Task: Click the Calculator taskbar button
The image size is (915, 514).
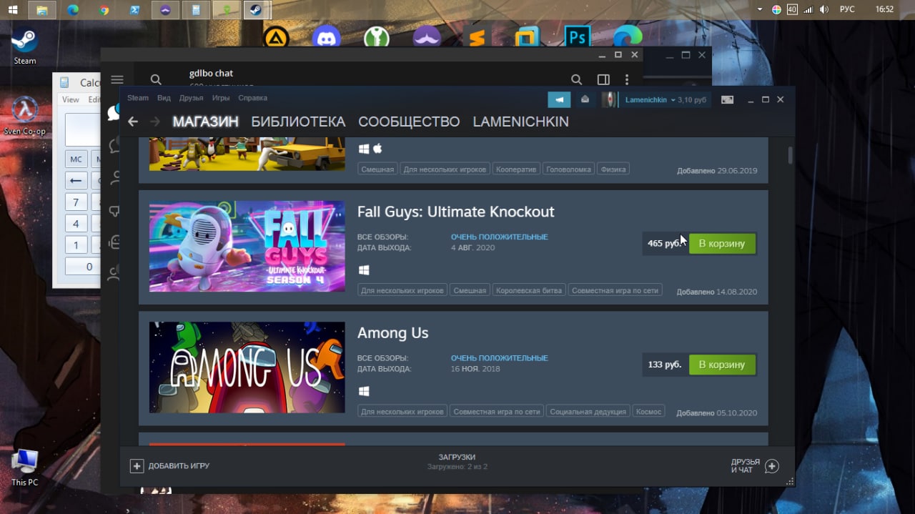Action: click(196, 10)
